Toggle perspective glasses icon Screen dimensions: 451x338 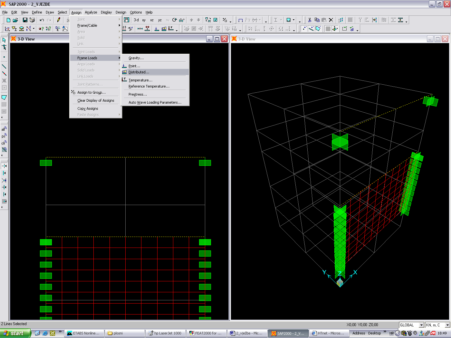pyautogui.click(x=182, y=20)
